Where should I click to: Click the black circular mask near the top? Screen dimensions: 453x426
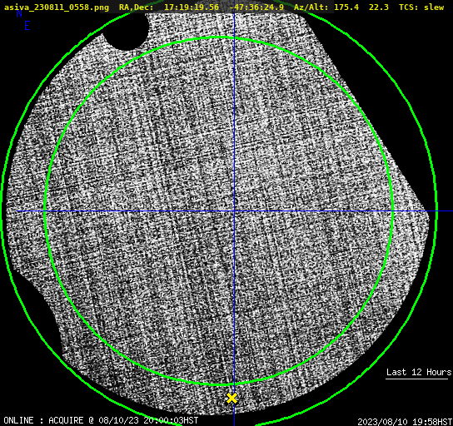(126, 30)
